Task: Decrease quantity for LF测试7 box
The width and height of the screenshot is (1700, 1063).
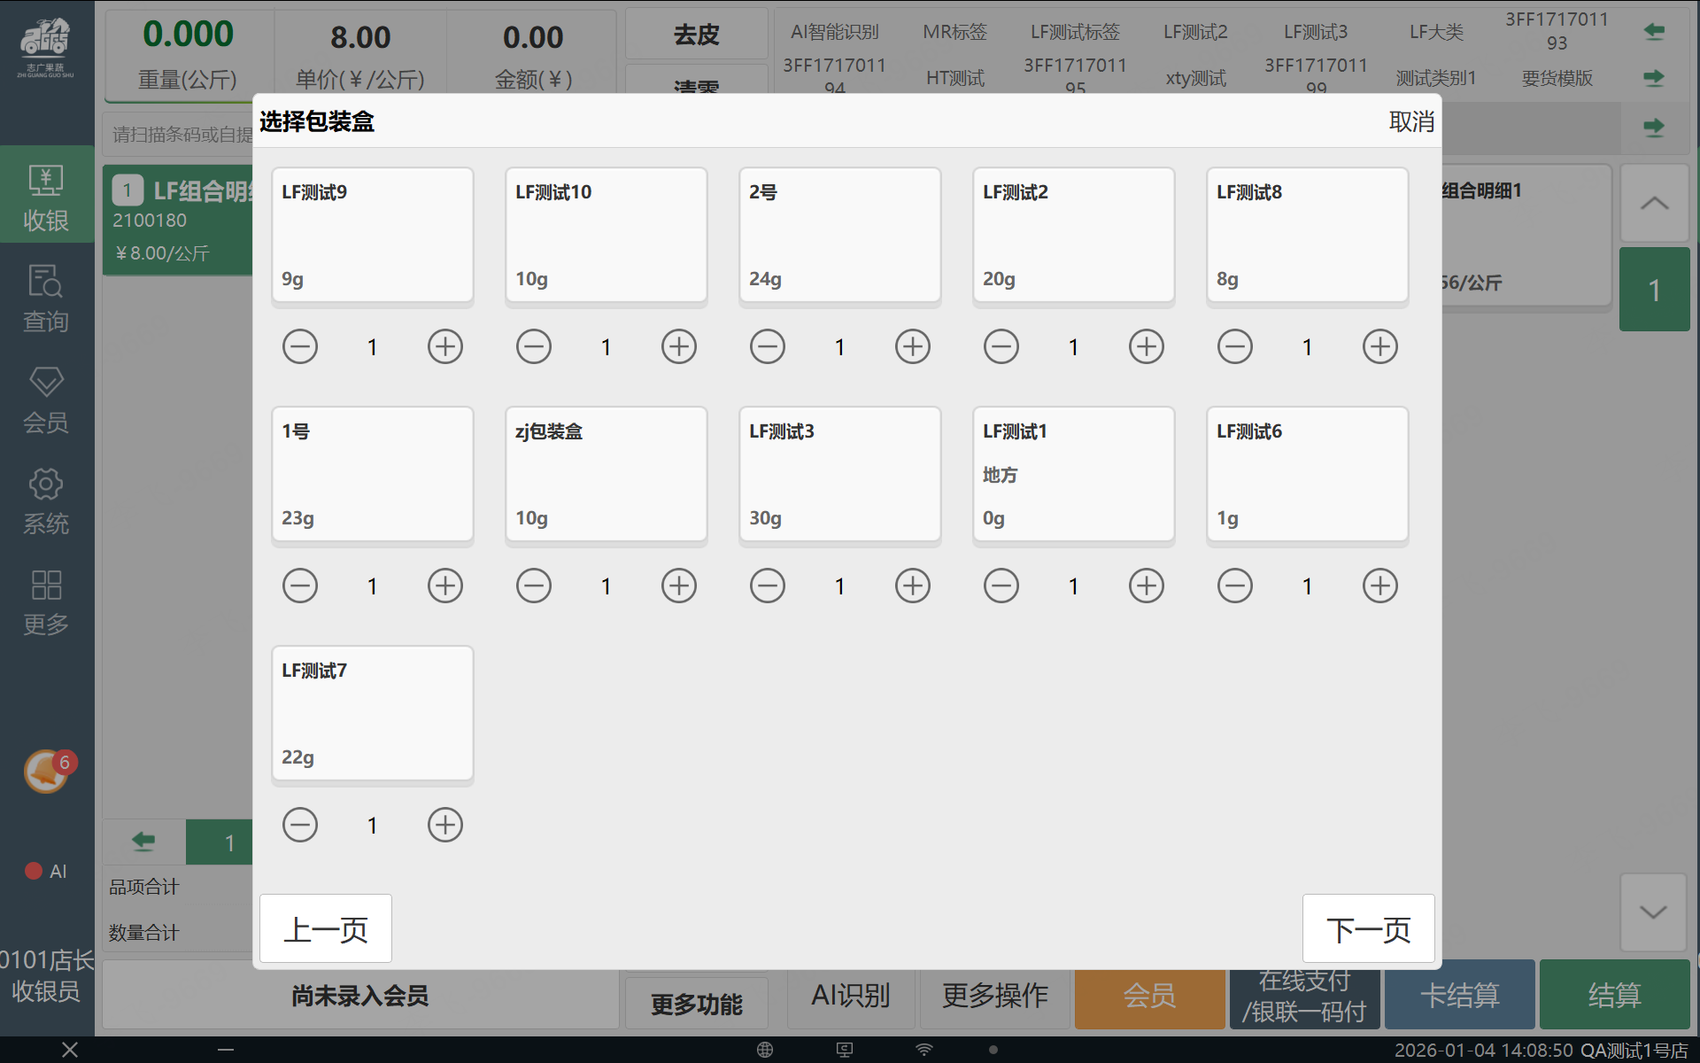Action: pyautogui.click(x=299, y=825)
